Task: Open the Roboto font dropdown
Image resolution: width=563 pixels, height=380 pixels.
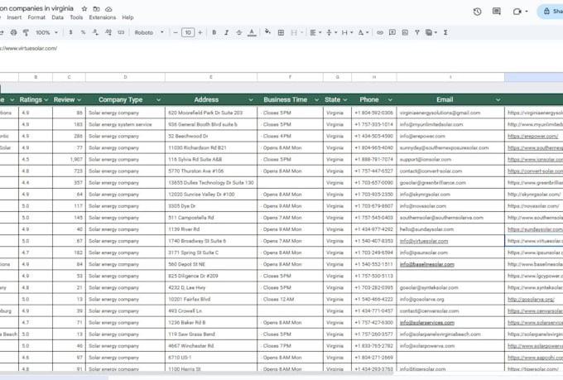Action: pos(149,32)
